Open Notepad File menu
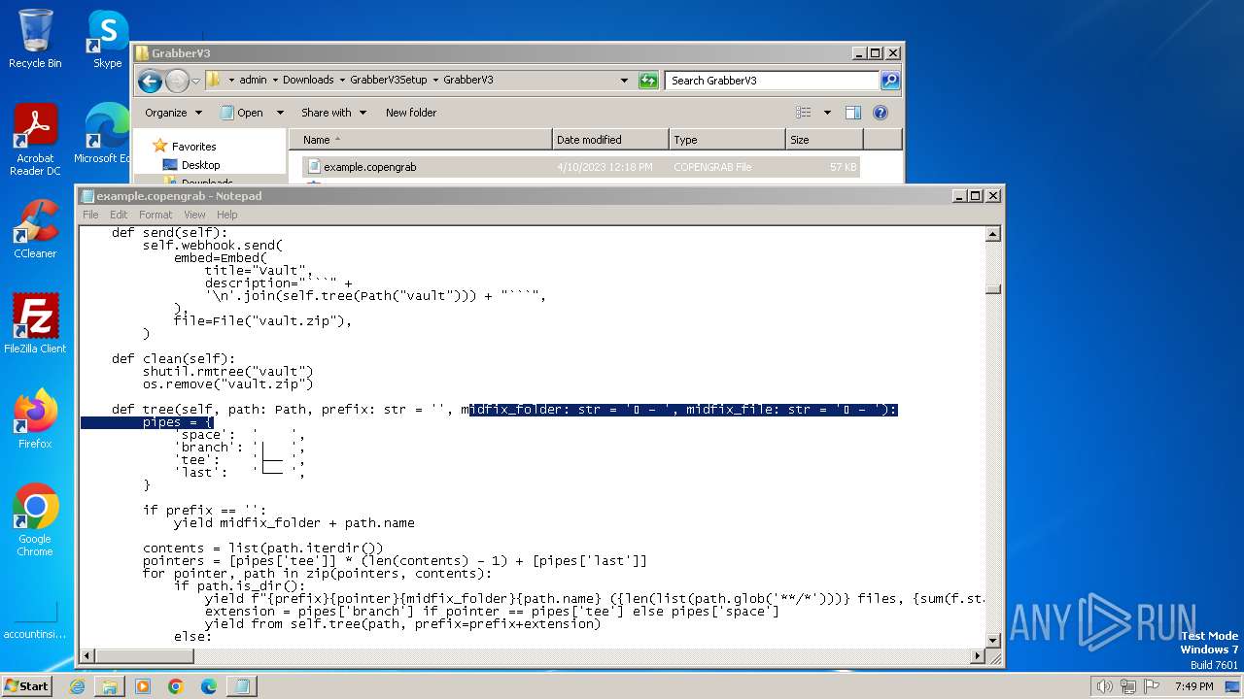The width and height of the screenshot is (1244, 699). click(x=90, y=215)
